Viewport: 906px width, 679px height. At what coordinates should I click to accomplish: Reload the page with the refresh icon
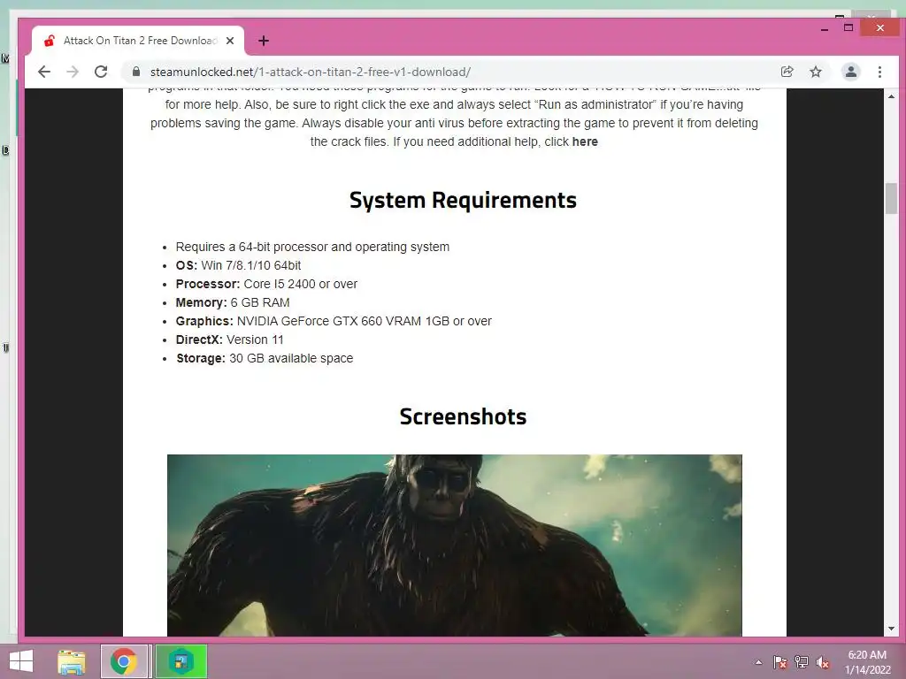[x=101, y=72]
